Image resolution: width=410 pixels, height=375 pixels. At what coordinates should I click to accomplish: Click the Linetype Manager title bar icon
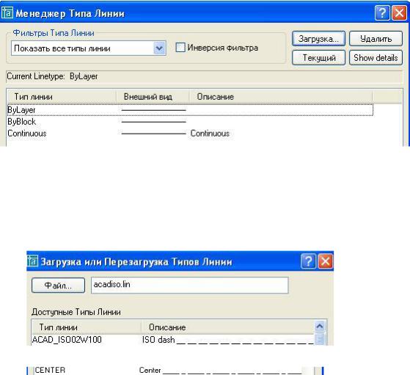click(x=7, y=12)
